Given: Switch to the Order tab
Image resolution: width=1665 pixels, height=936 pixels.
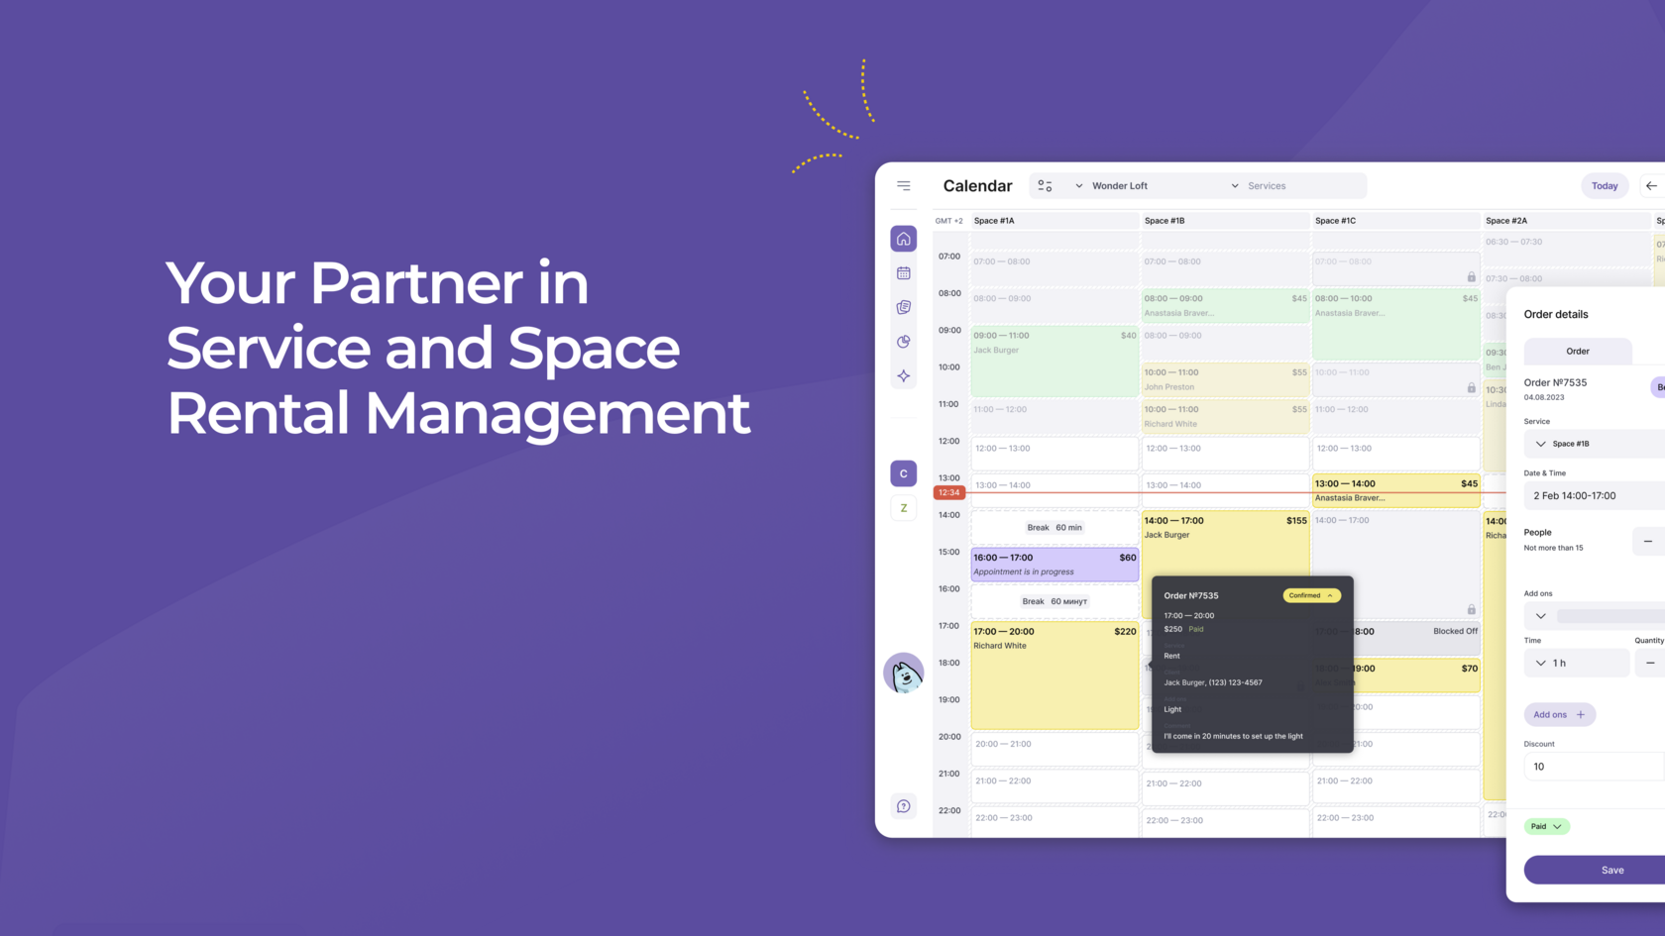Looking at the screenshot, I should click(1578, 351).
